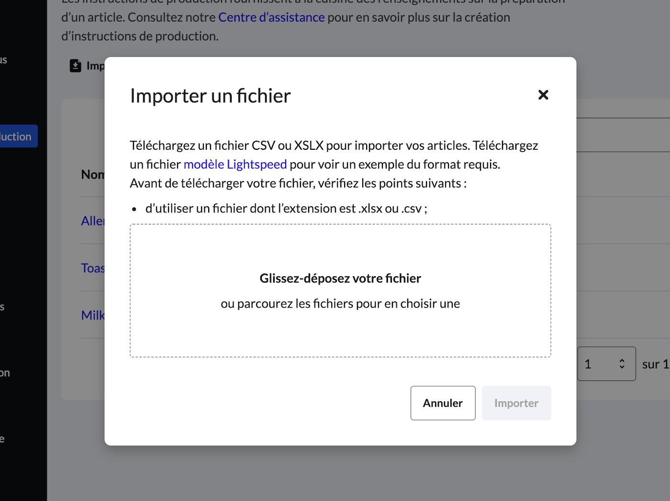Click the 'Importer un fichier' dialog title
670x501 pixels.
pyautogui.click(x=211, y=96)
